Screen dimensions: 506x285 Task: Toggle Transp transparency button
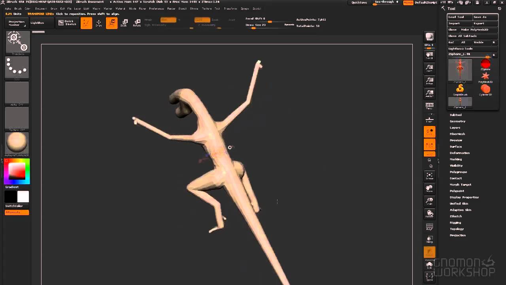click(x=429, y=239)
